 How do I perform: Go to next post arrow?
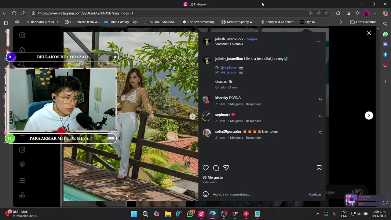coord(369,116)
